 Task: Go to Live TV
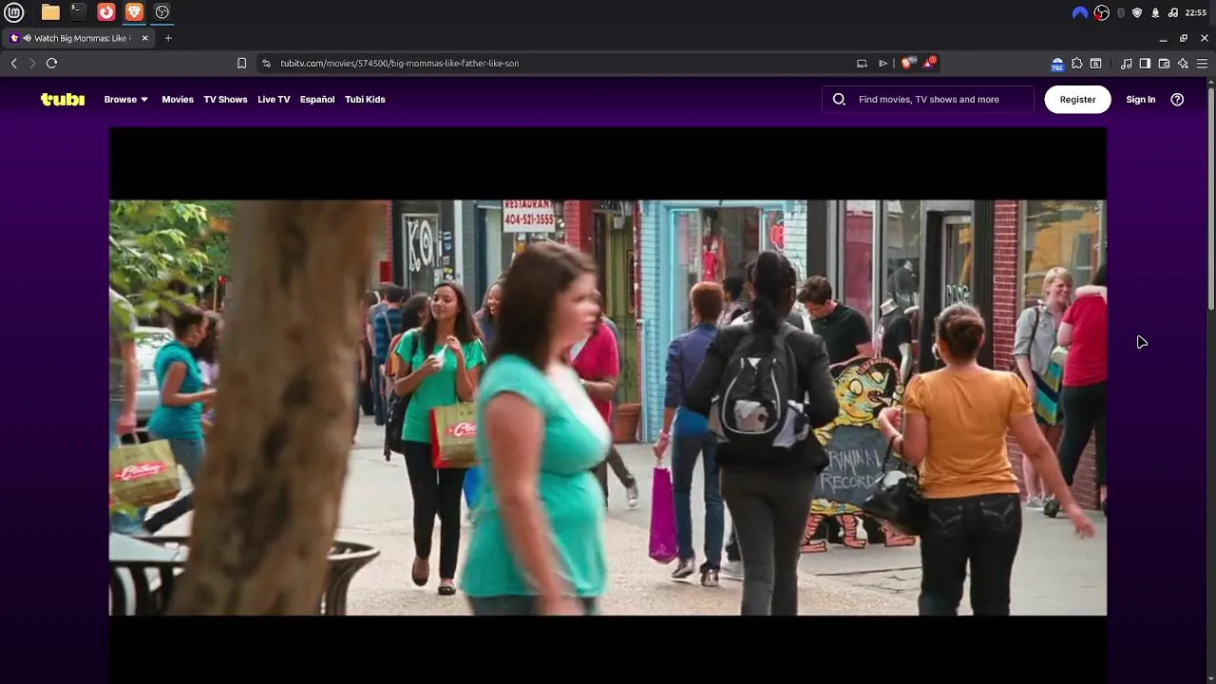274,99
